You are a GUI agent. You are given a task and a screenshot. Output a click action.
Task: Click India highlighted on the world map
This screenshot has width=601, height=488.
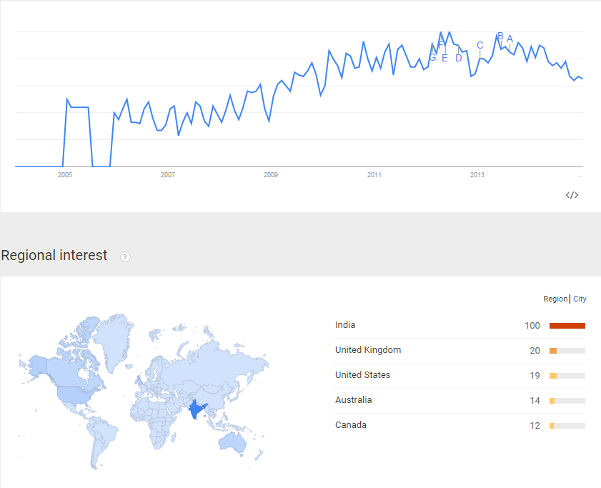click(196, 409)
